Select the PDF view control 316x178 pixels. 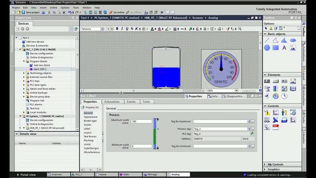pyautogui.click(x=276, y=127)
